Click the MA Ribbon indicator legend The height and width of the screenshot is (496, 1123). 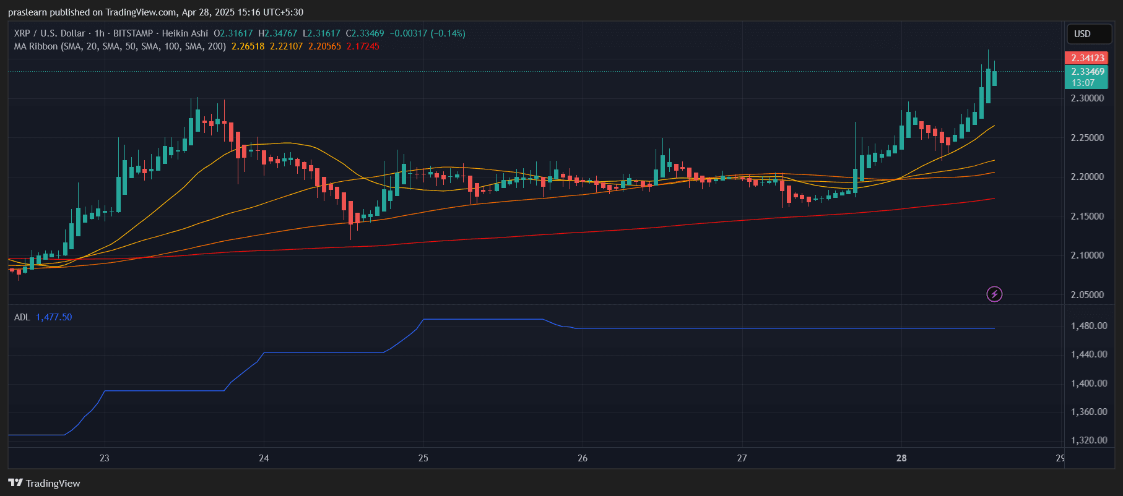click(120, 46)
